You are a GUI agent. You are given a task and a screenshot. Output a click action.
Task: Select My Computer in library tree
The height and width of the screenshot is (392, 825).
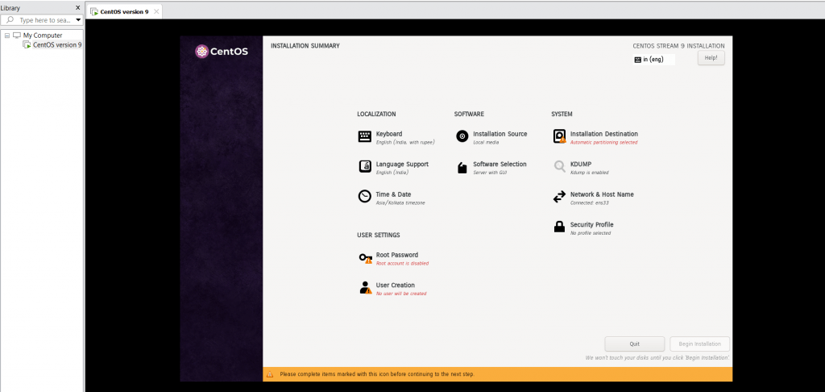(43, 35)
